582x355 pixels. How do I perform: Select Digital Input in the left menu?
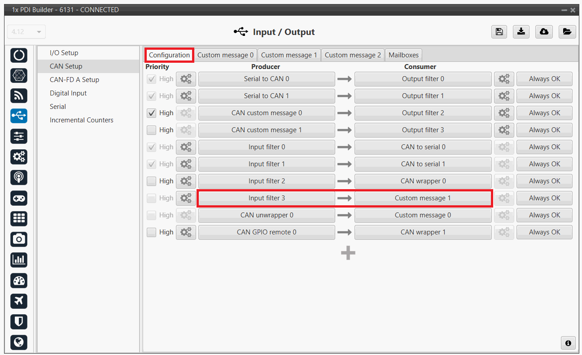pos(68,93)
